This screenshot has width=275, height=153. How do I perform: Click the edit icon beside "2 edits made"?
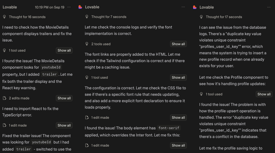(x=4, y=98)
